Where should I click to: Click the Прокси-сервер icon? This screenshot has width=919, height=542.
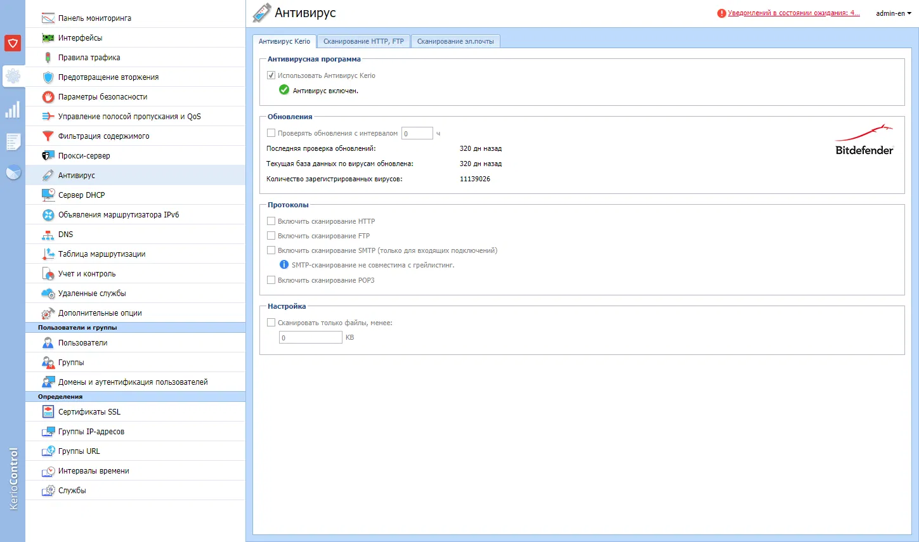point(48,156)
